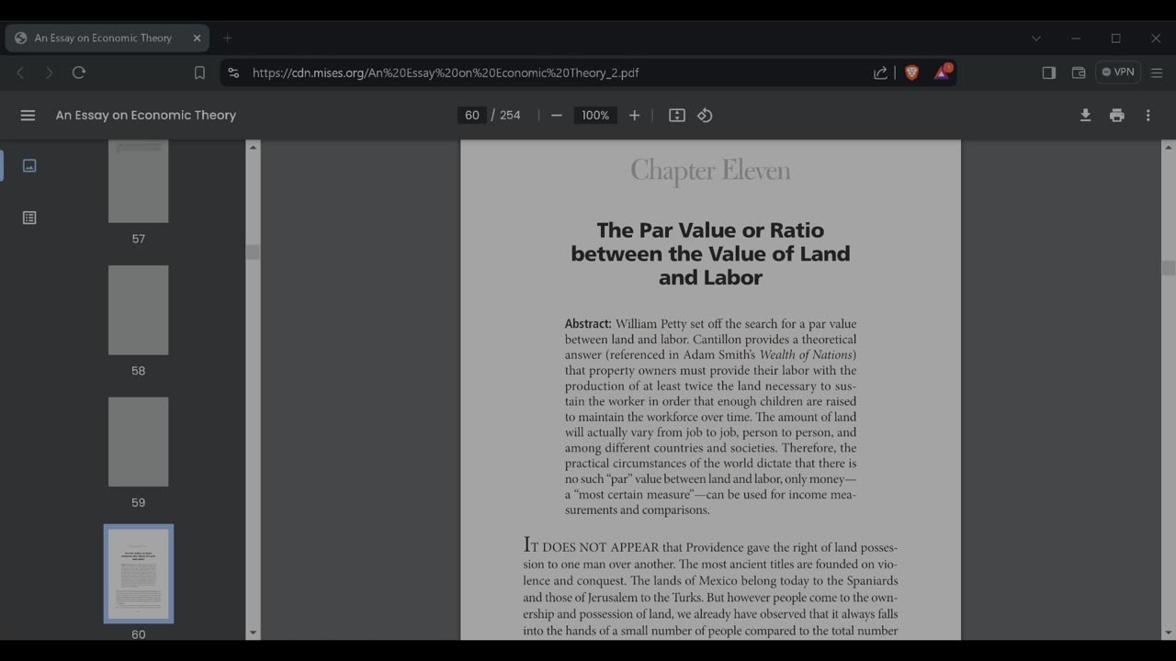Show page thumbnails panel
Image resolution: width=1176 pixels, height=661 pixels.
[x=29, y=165]
